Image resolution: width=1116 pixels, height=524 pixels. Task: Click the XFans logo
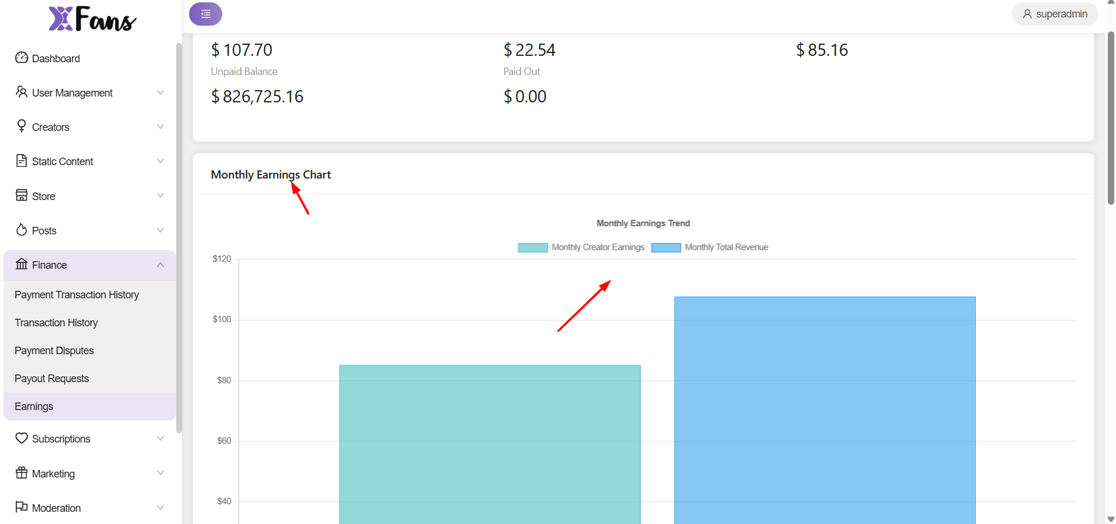(x=92, y=19)
